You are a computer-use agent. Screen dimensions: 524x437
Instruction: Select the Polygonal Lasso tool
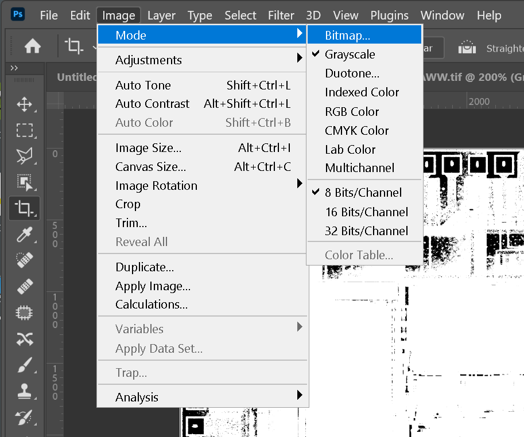pos(25,156)
